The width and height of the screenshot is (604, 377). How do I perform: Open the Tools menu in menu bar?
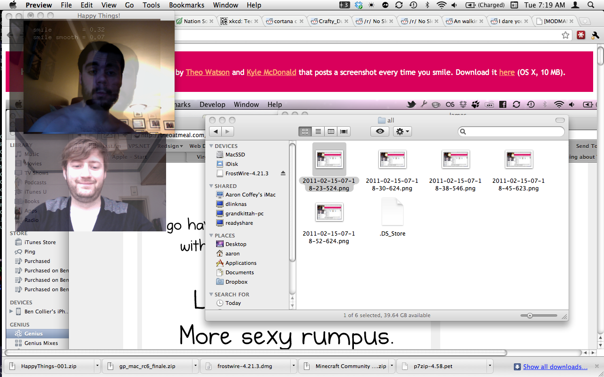151,5
